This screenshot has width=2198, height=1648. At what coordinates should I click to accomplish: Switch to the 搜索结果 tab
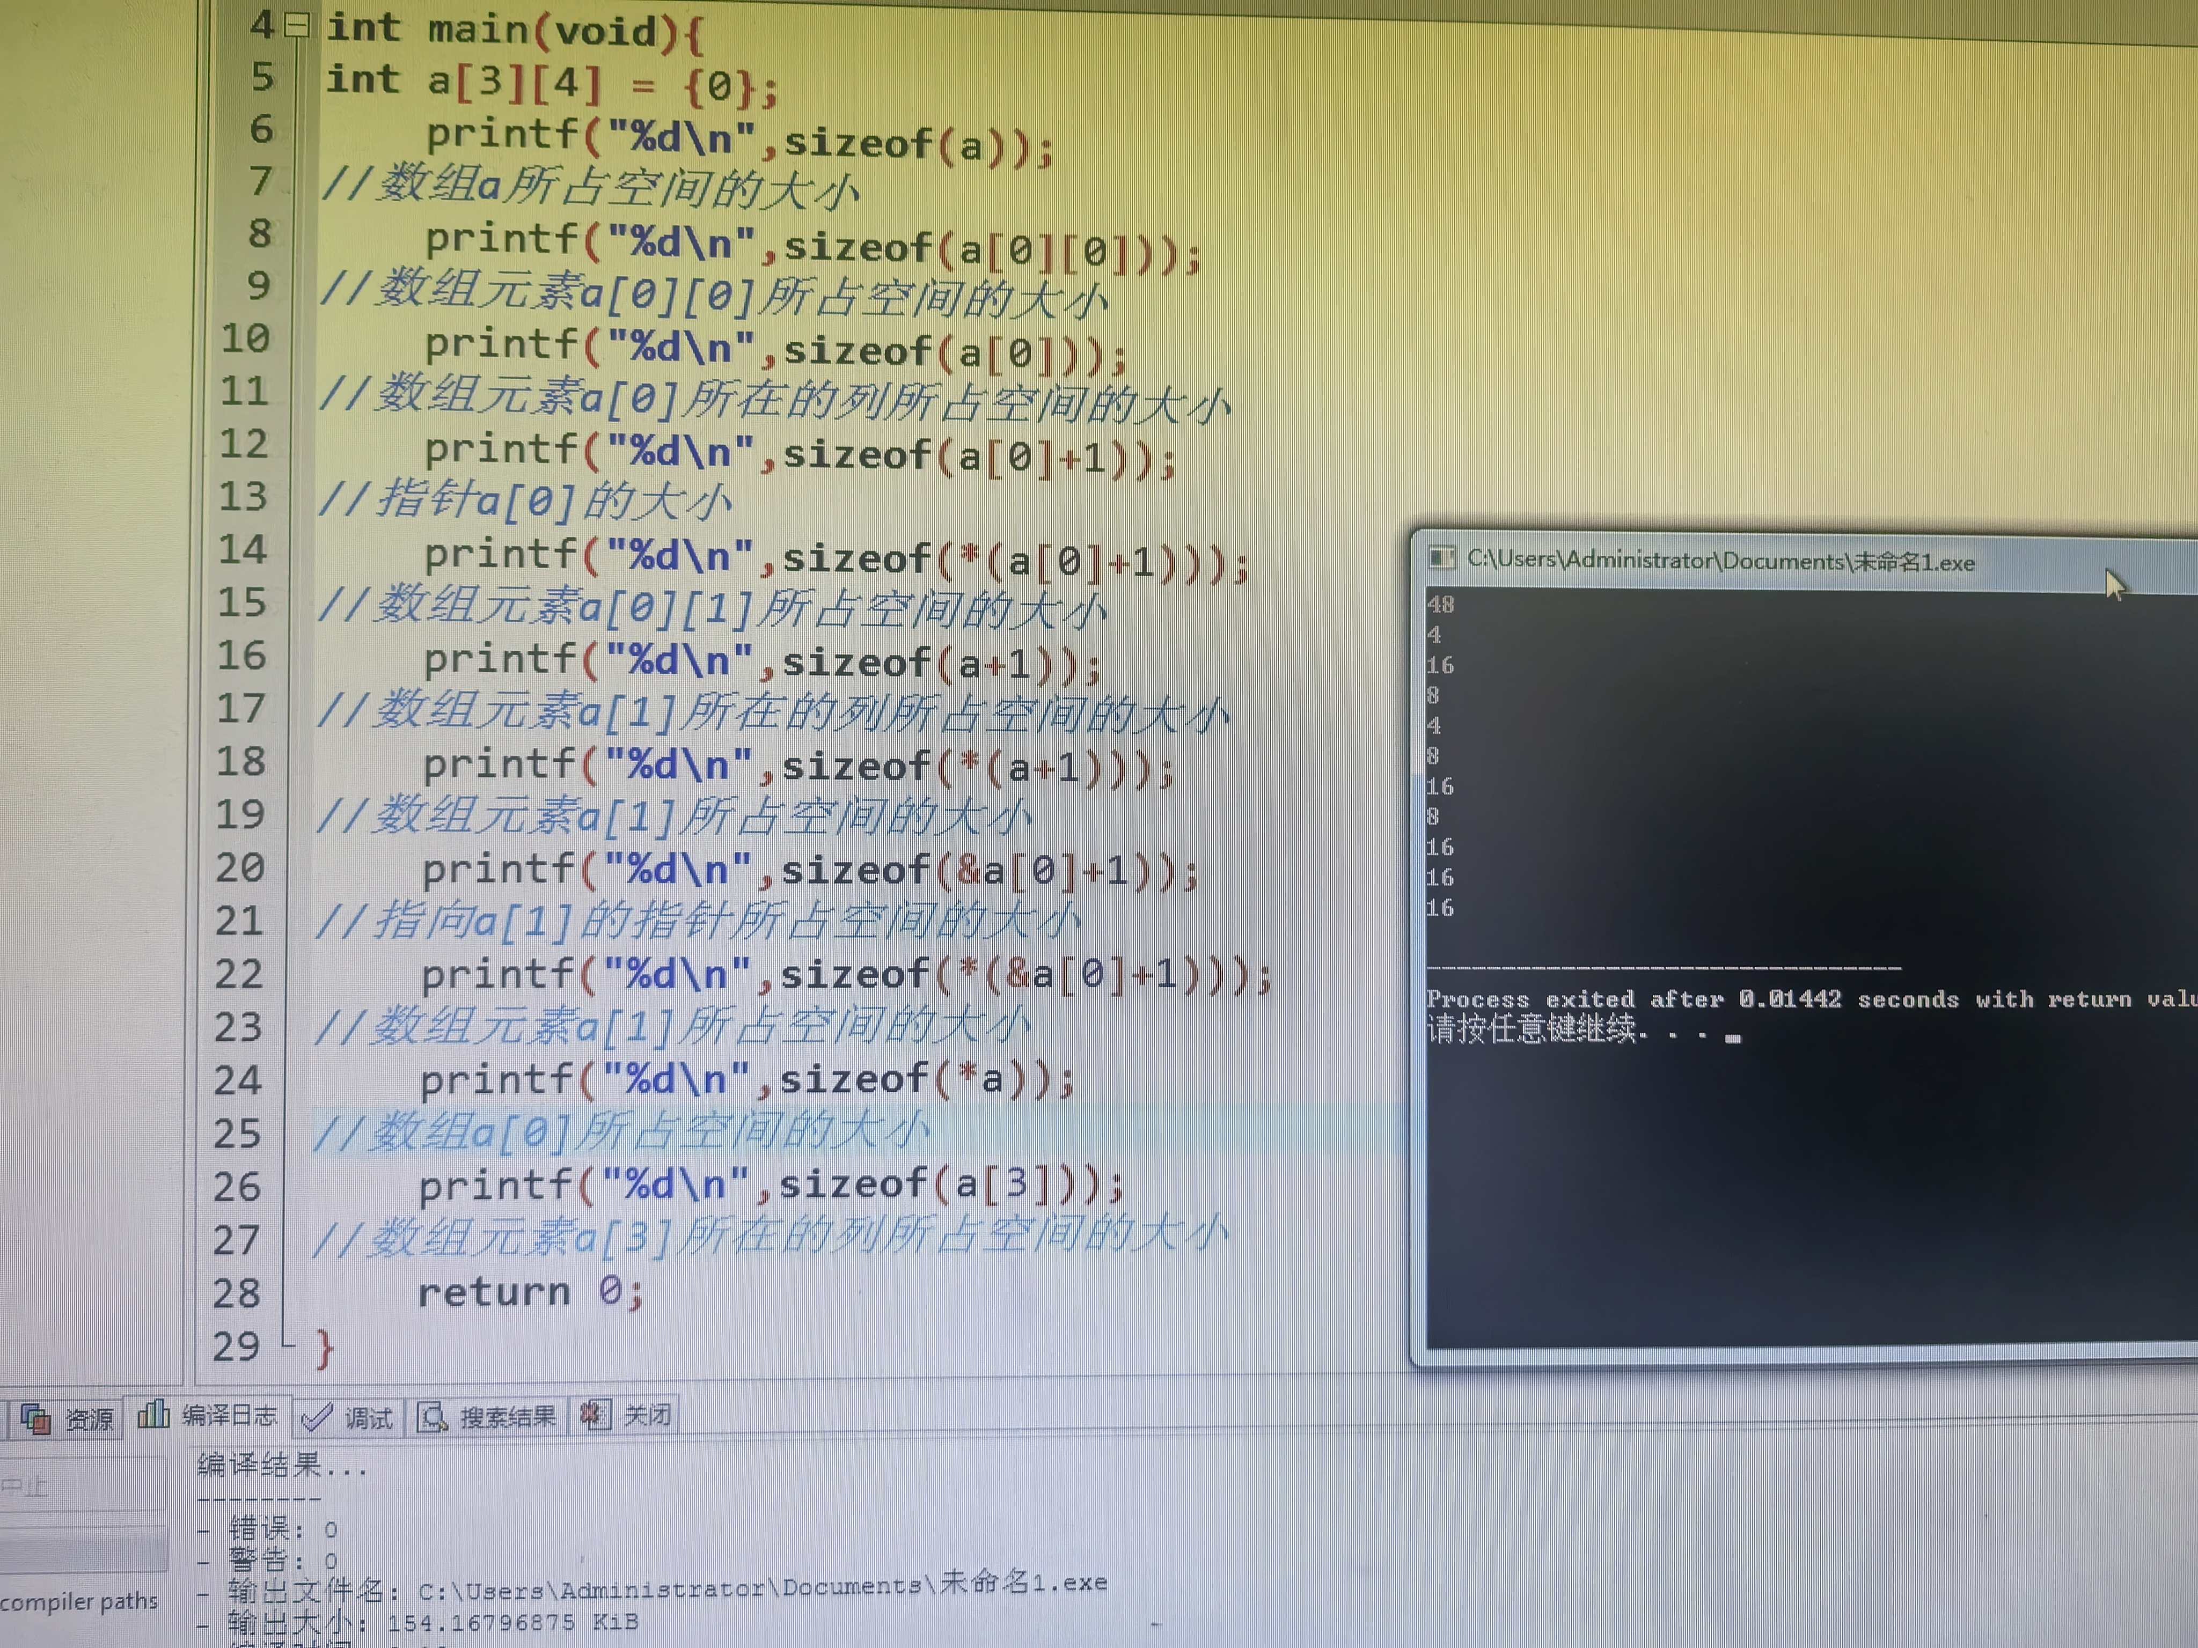click(x=509, y=1416)
